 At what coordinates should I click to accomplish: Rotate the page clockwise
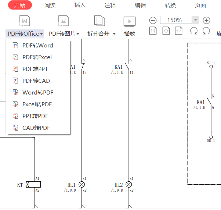[206, 31]
